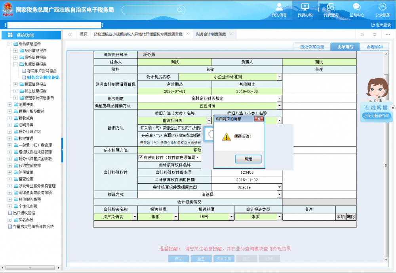Uncheck 有使用软件 checkbox
The width and height of the screenshot is (396, 273).
[x=141, y=157]
